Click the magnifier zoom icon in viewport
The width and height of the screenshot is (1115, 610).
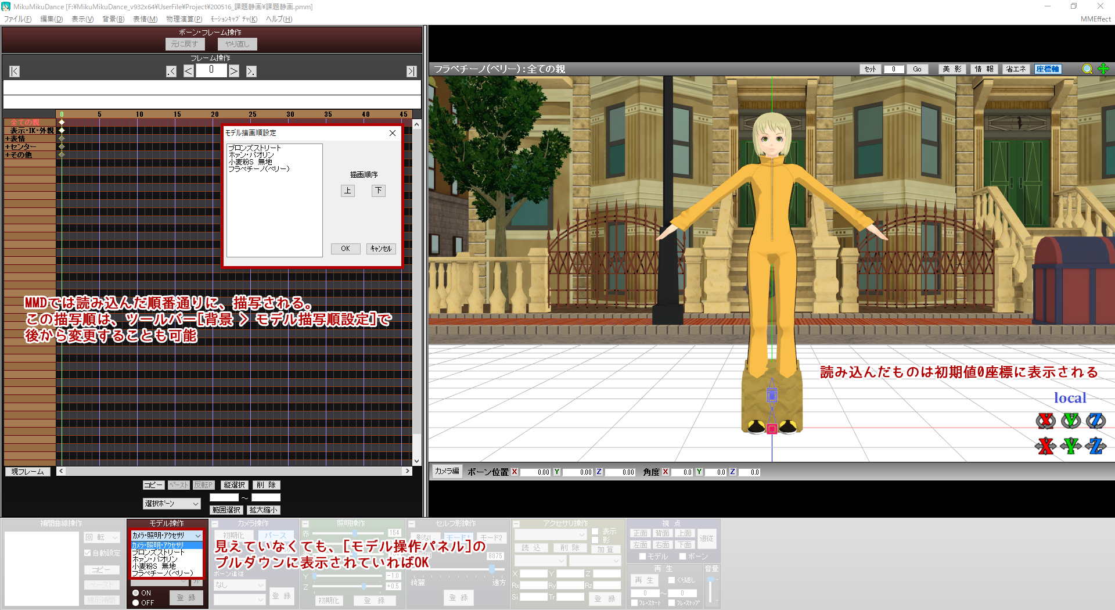point(1087,69)
